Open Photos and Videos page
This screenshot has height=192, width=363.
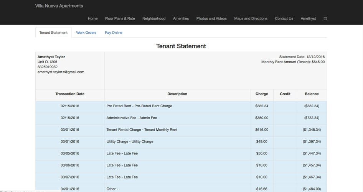click(x=211, y=18)
